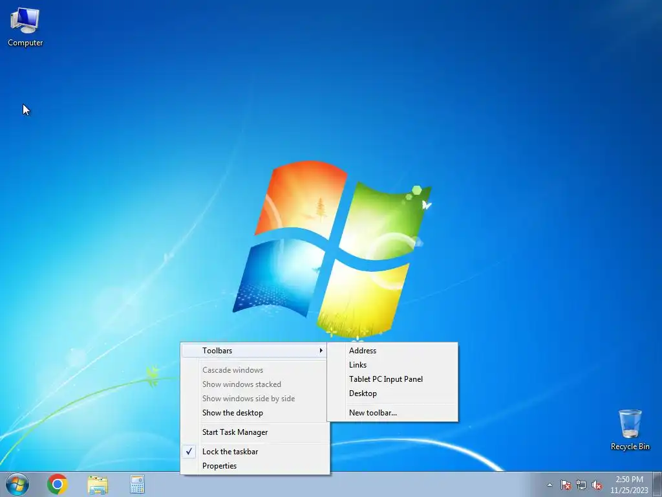Screen dimensions: 662x497
Task: Open taskbar Properties
Action: pos(255,466)
